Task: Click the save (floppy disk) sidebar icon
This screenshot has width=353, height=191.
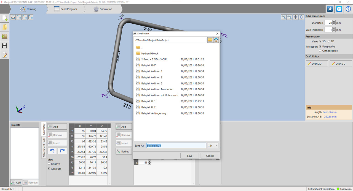Action: tap(5, 46)
